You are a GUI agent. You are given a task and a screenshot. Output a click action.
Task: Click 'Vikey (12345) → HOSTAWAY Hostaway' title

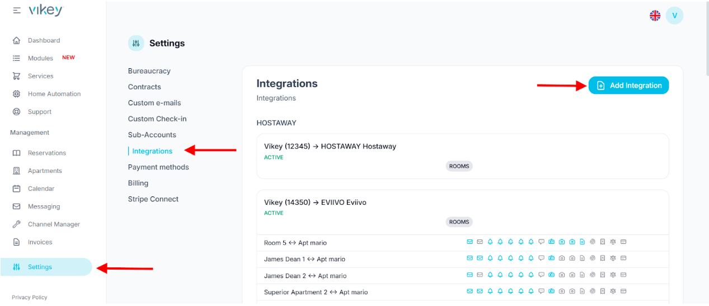(x=330, y=146)
